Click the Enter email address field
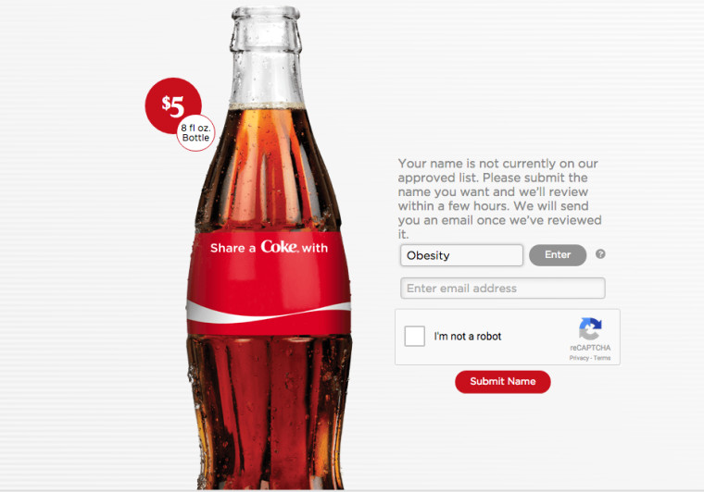 pyautogui.click(x=503, y=289)
